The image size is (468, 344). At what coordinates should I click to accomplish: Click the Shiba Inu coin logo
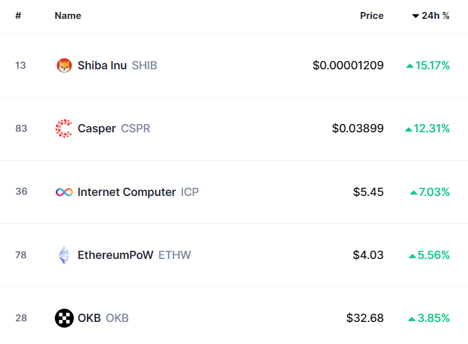pyautogui.click(x=64, y=66)
